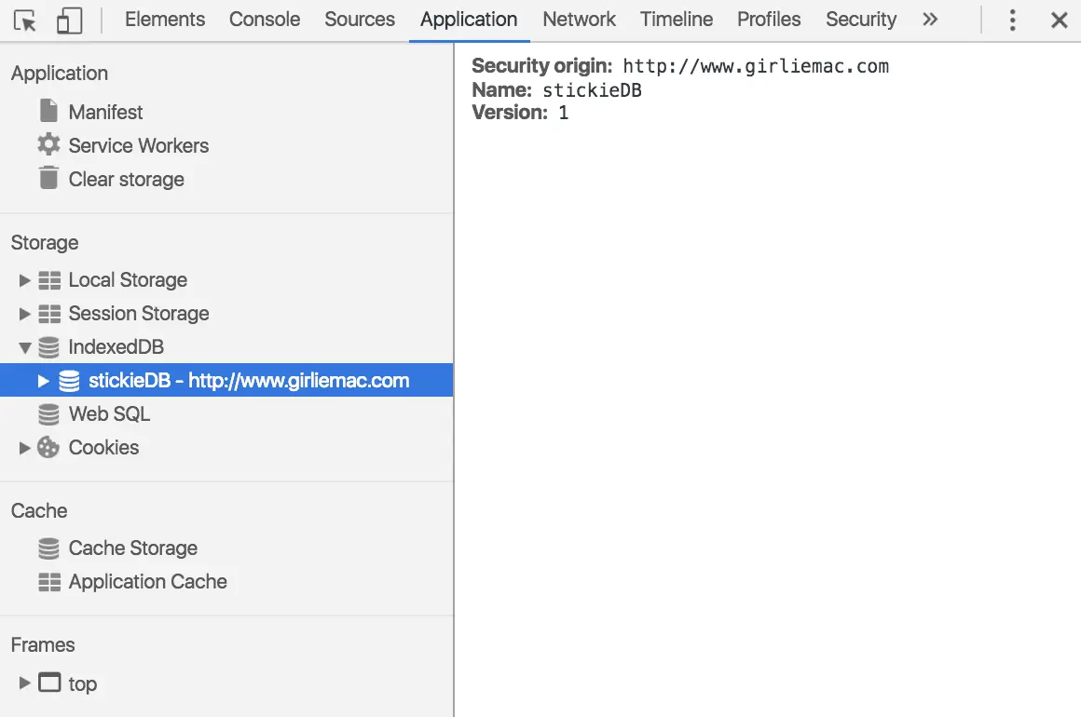Show more tabs with the chevron

click(930, 20)
